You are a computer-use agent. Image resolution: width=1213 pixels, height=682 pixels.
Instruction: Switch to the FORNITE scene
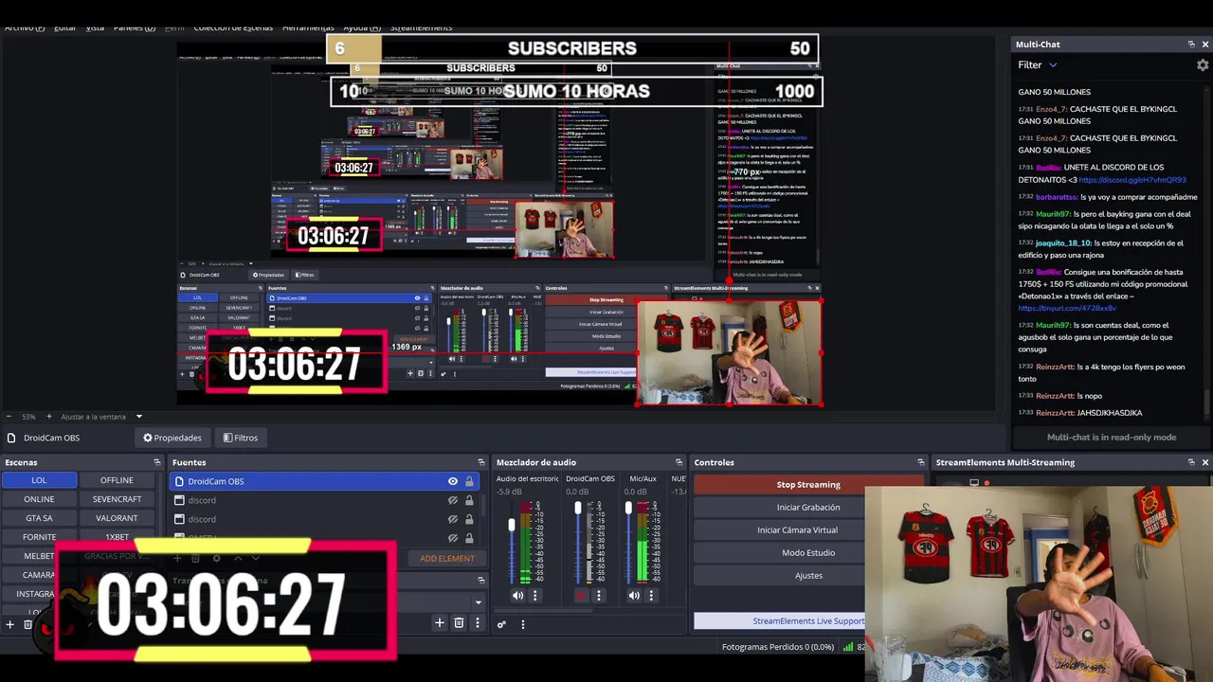(39, 537)
